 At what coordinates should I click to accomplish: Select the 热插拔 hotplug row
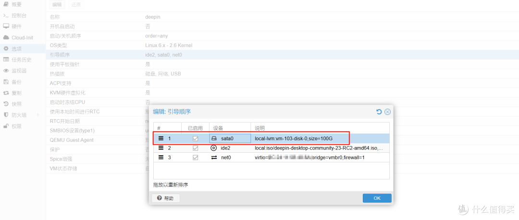coord(283,74)
